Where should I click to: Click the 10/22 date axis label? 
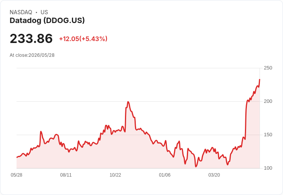pos(115,175)
